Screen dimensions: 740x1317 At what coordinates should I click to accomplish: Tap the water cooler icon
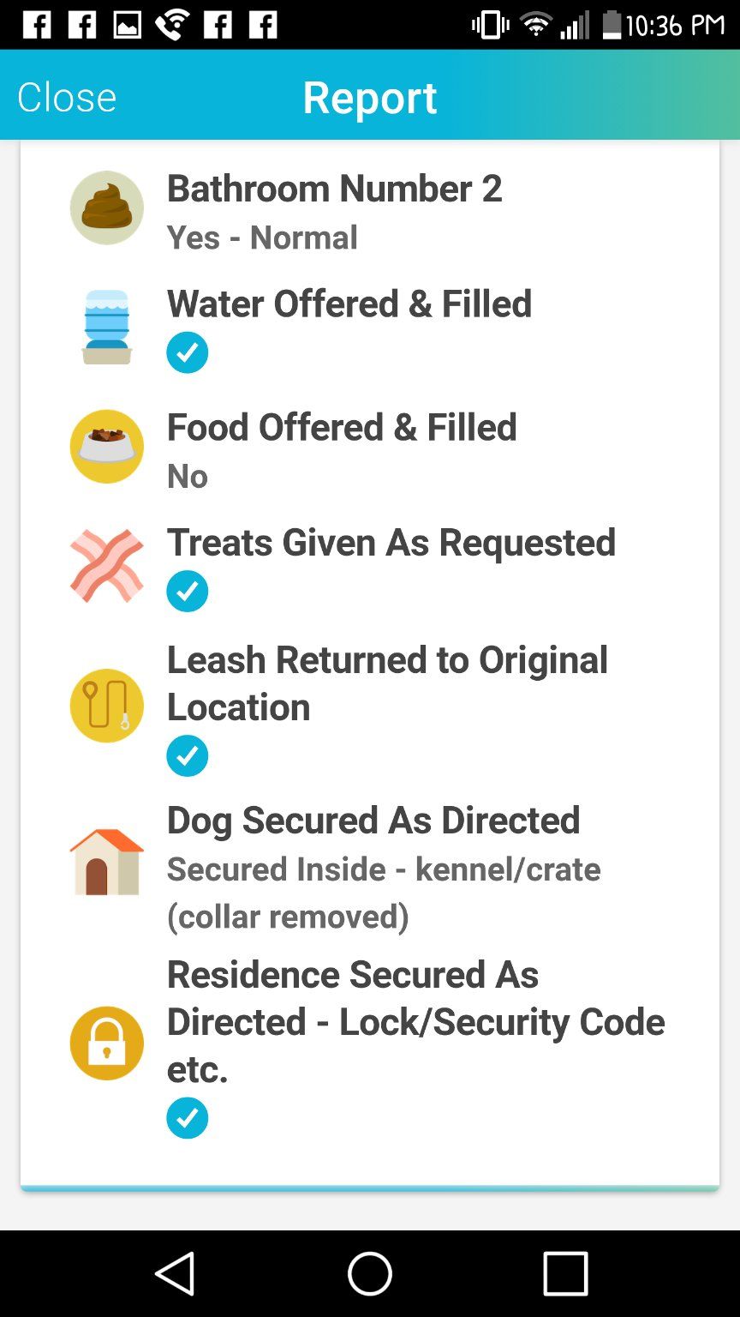click(x=106, y=327)
